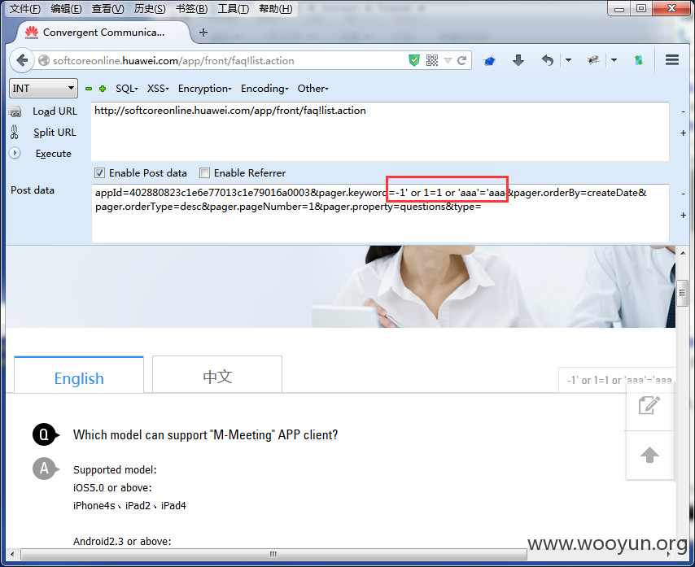Click the green minus icon in HackBar
The image size is (695, 567).
(x=89, y=89)
